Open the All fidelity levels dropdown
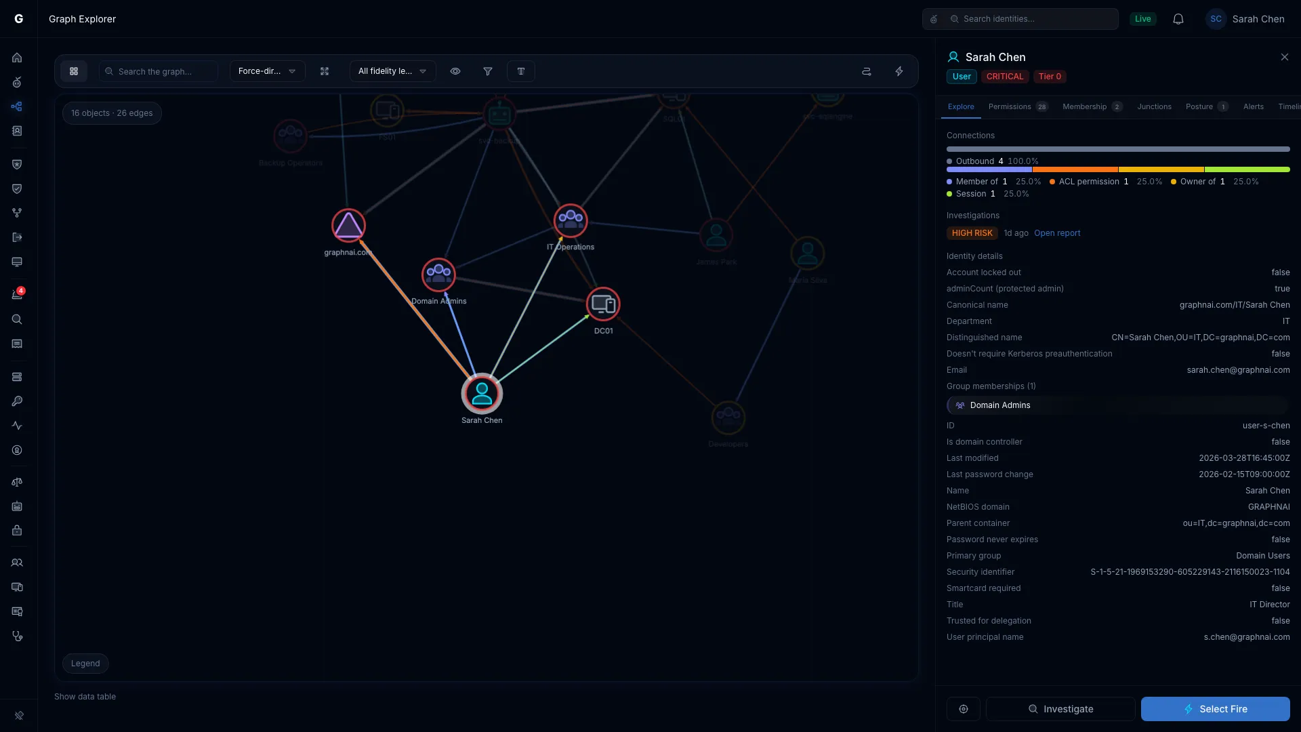 pyautogui.click(x=392, y=71)
